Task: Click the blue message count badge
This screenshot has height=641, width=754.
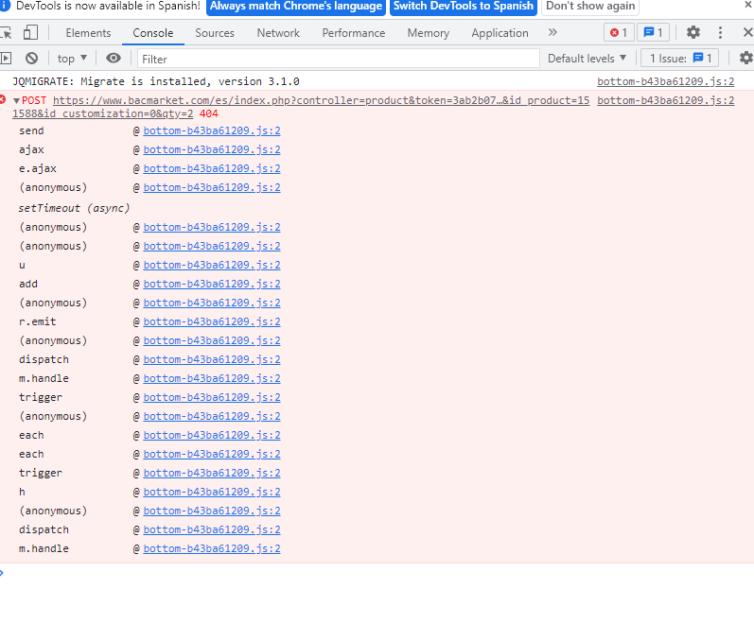Action: [654, 33]
